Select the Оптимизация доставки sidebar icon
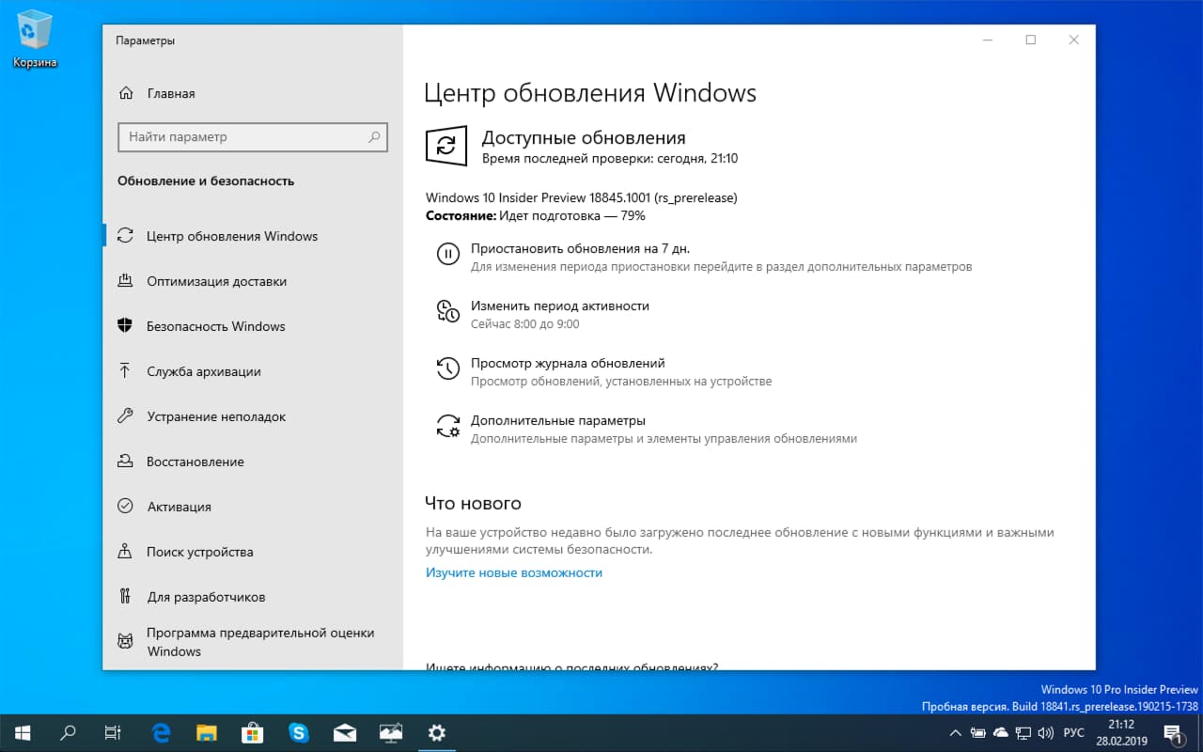Screen dimensions: 1203x752 pyautogui.click(x=126, y=281)
